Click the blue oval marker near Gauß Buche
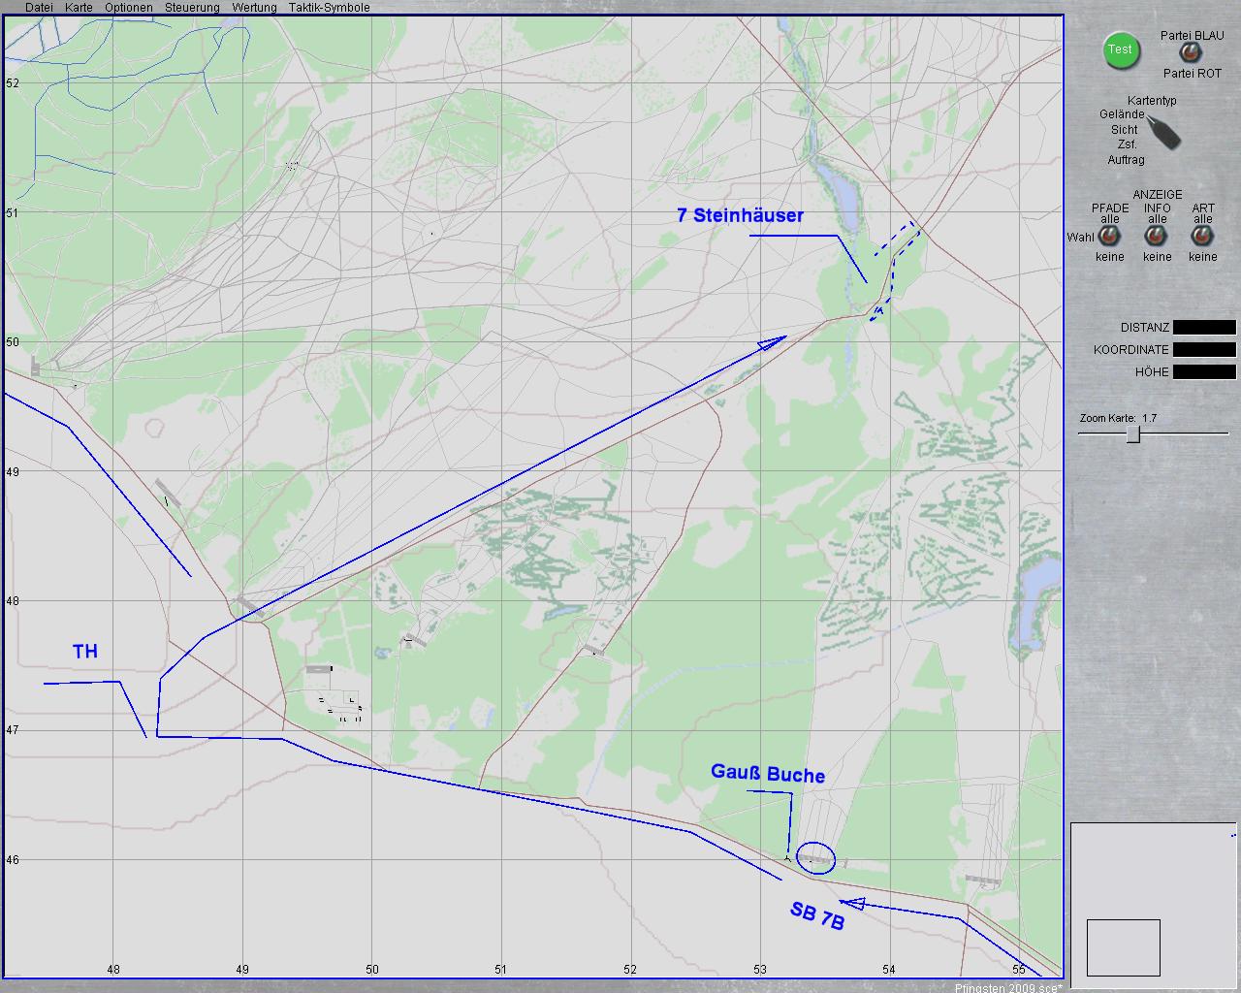 point(815,858)
